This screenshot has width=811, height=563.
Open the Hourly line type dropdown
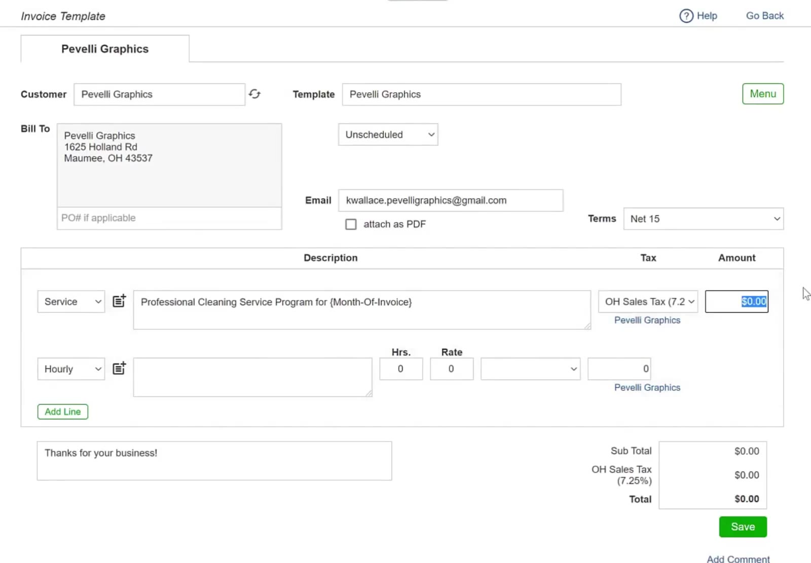click(71, 369)
